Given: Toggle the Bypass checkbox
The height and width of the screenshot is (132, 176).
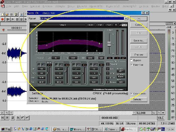Looking at the screenshot, I should [131, 60].
